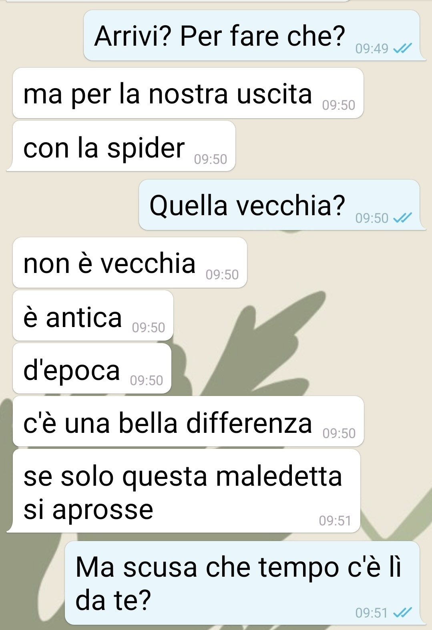The height and width of the screenshot is (630, 432).
Task: Click the 09:51 timestamp under 'si aprosse'
Action: tap(335, 521)
